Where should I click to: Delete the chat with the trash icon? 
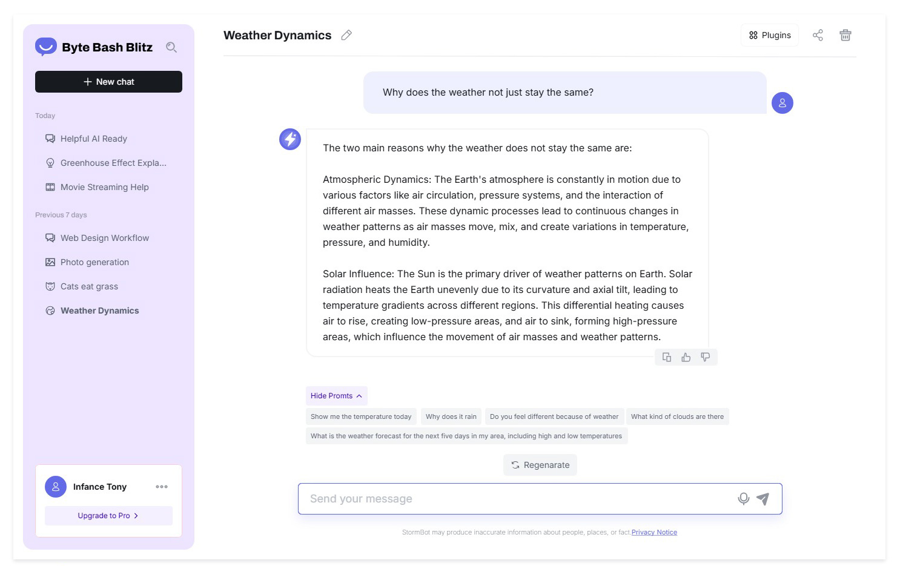(x=845, y=35)
